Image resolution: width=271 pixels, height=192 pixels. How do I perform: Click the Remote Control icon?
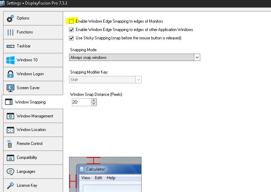click(x=10, y=144)
